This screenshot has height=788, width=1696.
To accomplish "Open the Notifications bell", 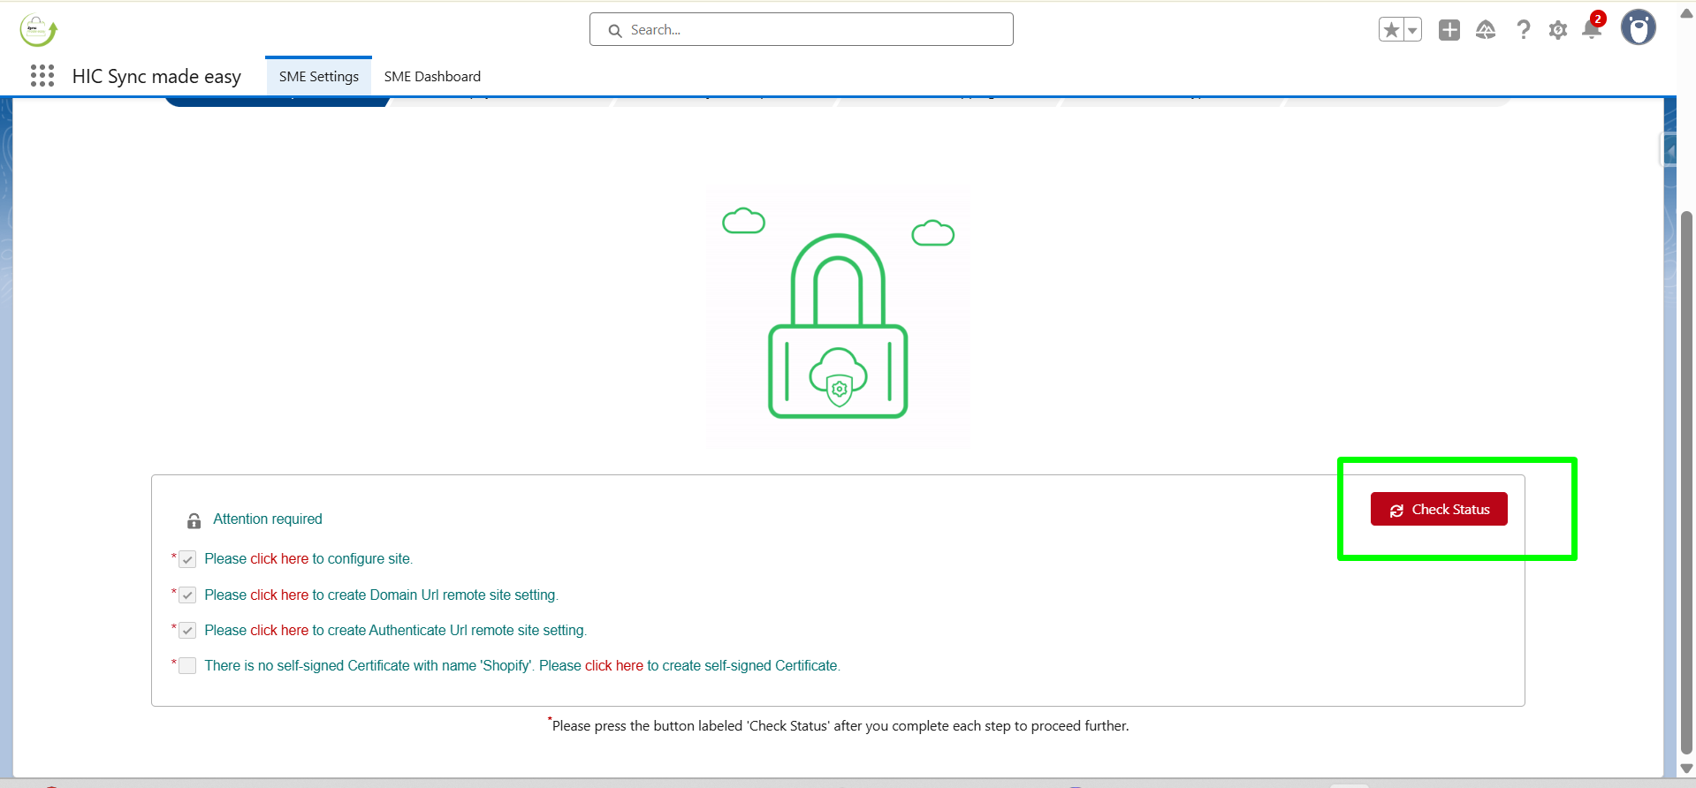I will coord(1592,30).
